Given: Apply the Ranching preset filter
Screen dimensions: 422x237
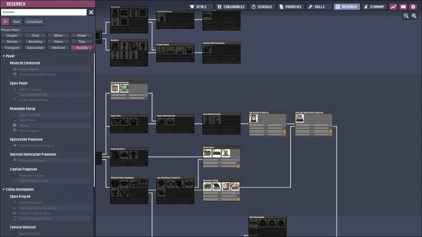Looking at the screenshot, I should 35,42.
